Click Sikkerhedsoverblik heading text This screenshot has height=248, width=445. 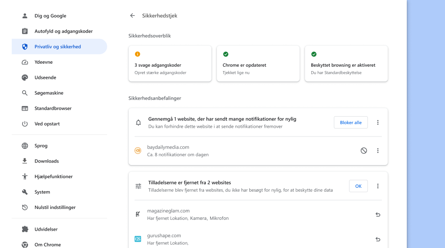tap(149, 36)
